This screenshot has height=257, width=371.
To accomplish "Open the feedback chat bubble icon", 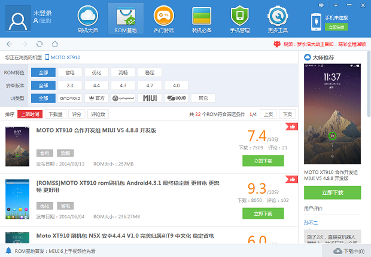I will 321,5.
